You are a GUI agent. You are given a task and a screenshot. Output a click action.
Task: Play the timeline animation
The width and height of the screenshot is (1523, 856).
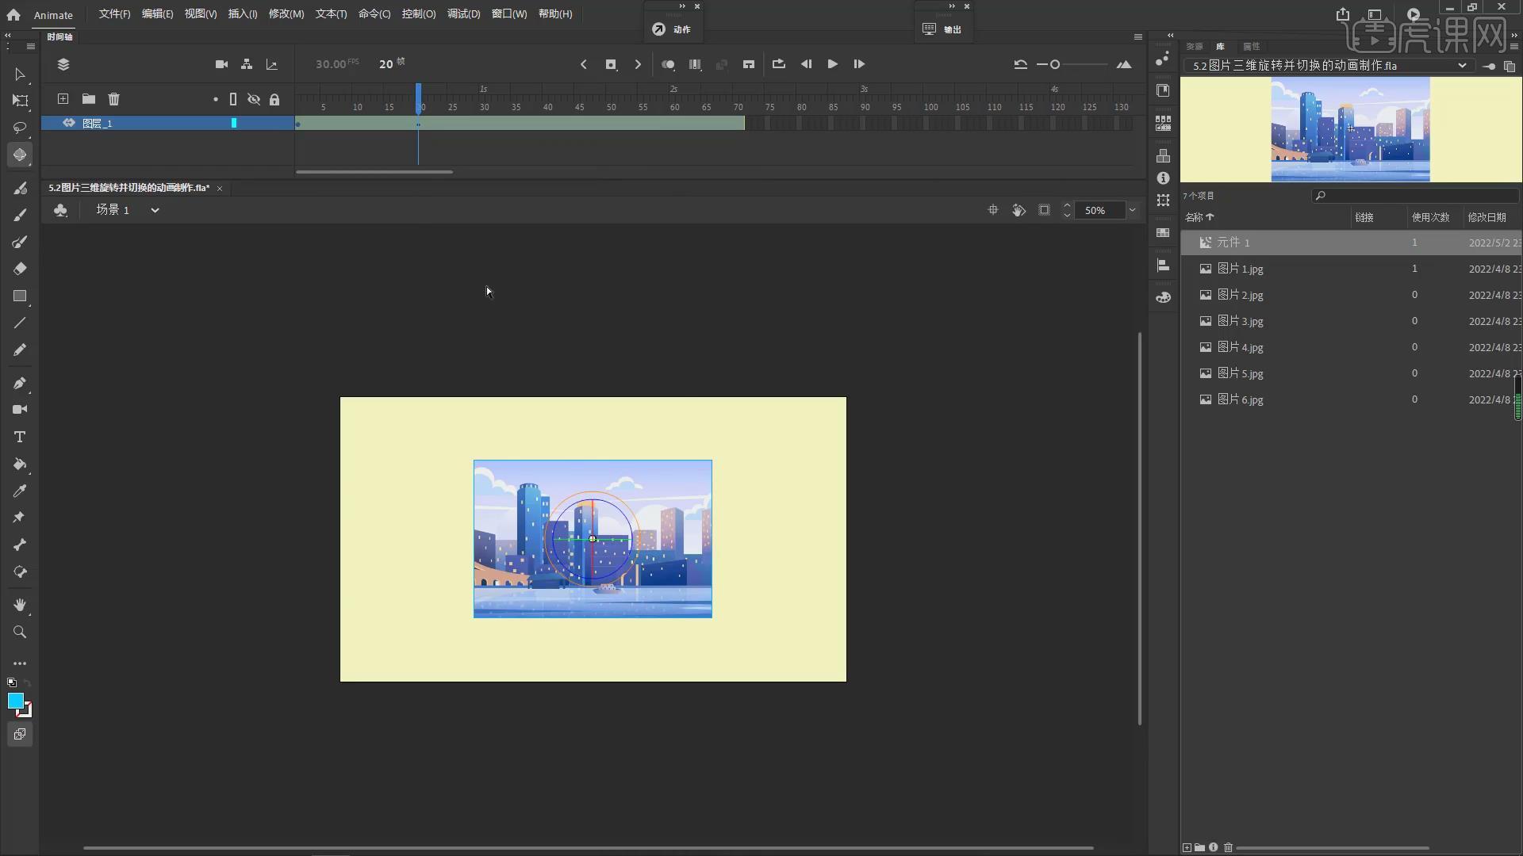pyautogui.click(x=832, y=64)
